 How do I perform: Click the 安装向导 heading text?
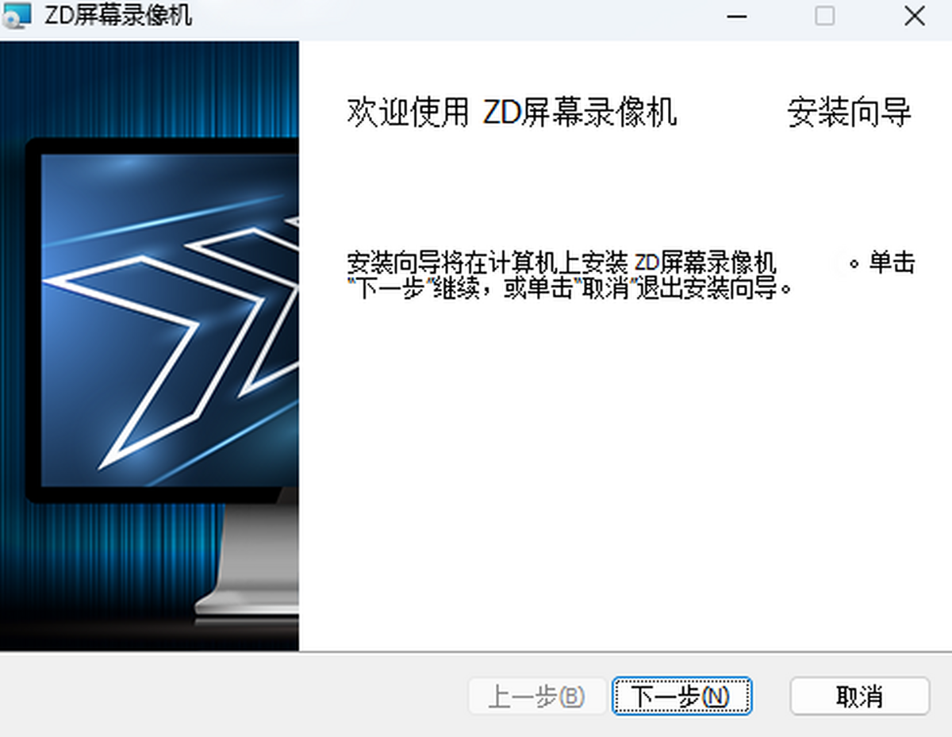[x=849, y=113]
